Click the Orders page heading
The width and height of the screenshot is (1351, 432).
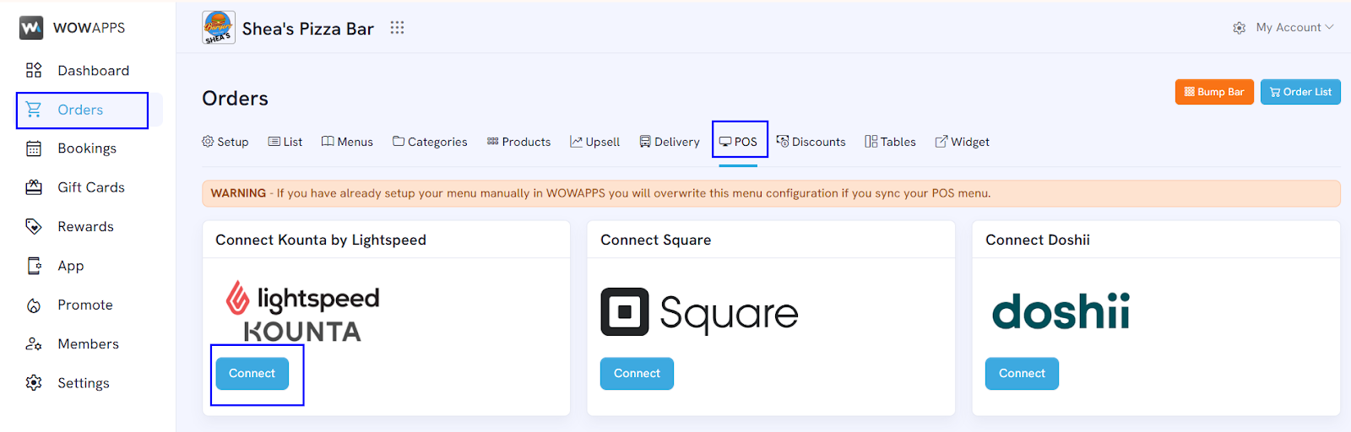click(236, 99)
